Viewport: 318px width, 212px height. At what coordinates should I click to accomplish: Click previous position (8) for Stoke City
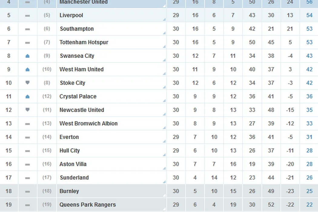[47, 83]
